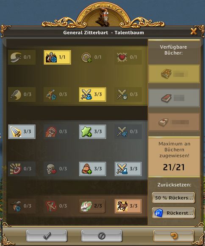The width and height of the screenshot is (205, 246).
Task: Click the gem Rückerst... refund button
Action: coord(174,213)
